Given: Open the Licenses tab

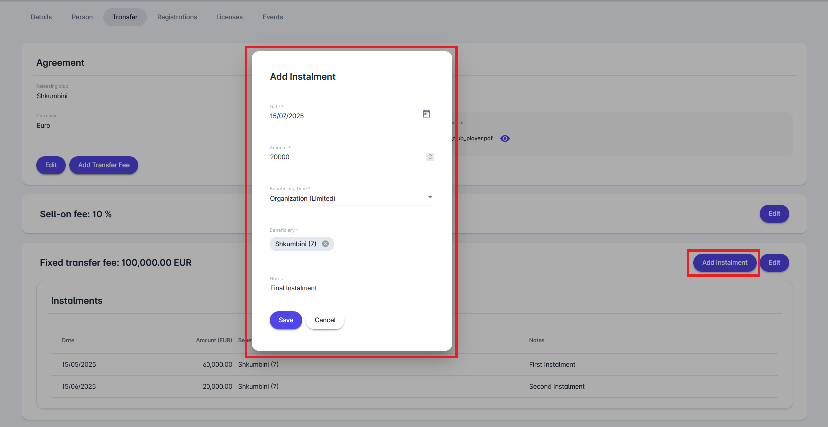Looking at the screenshot, I should click(x=229, y=17).
